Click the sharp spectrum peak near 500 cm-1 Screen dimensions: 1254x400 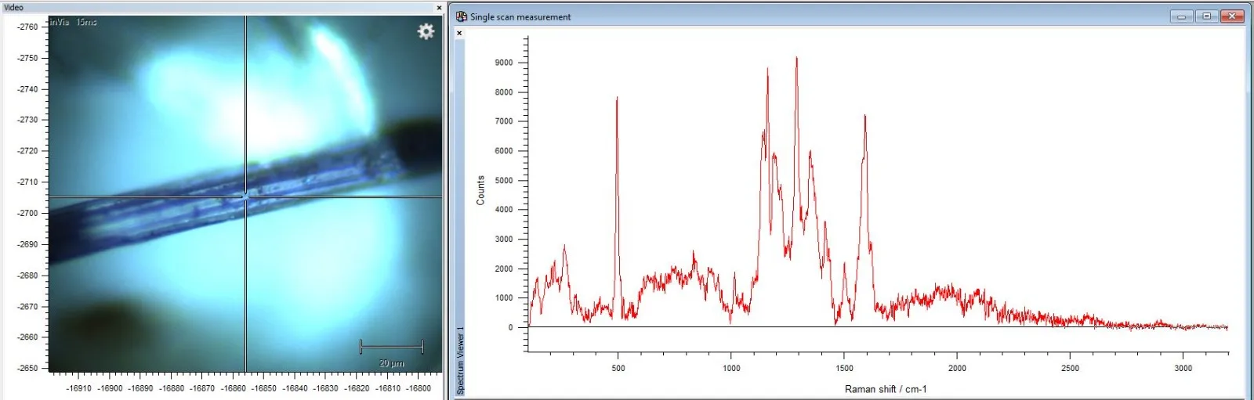coord(617,99)
